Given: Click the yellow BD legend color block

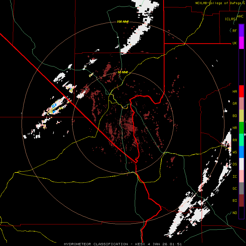Looking at the screenshot, I should pos(241,116).
